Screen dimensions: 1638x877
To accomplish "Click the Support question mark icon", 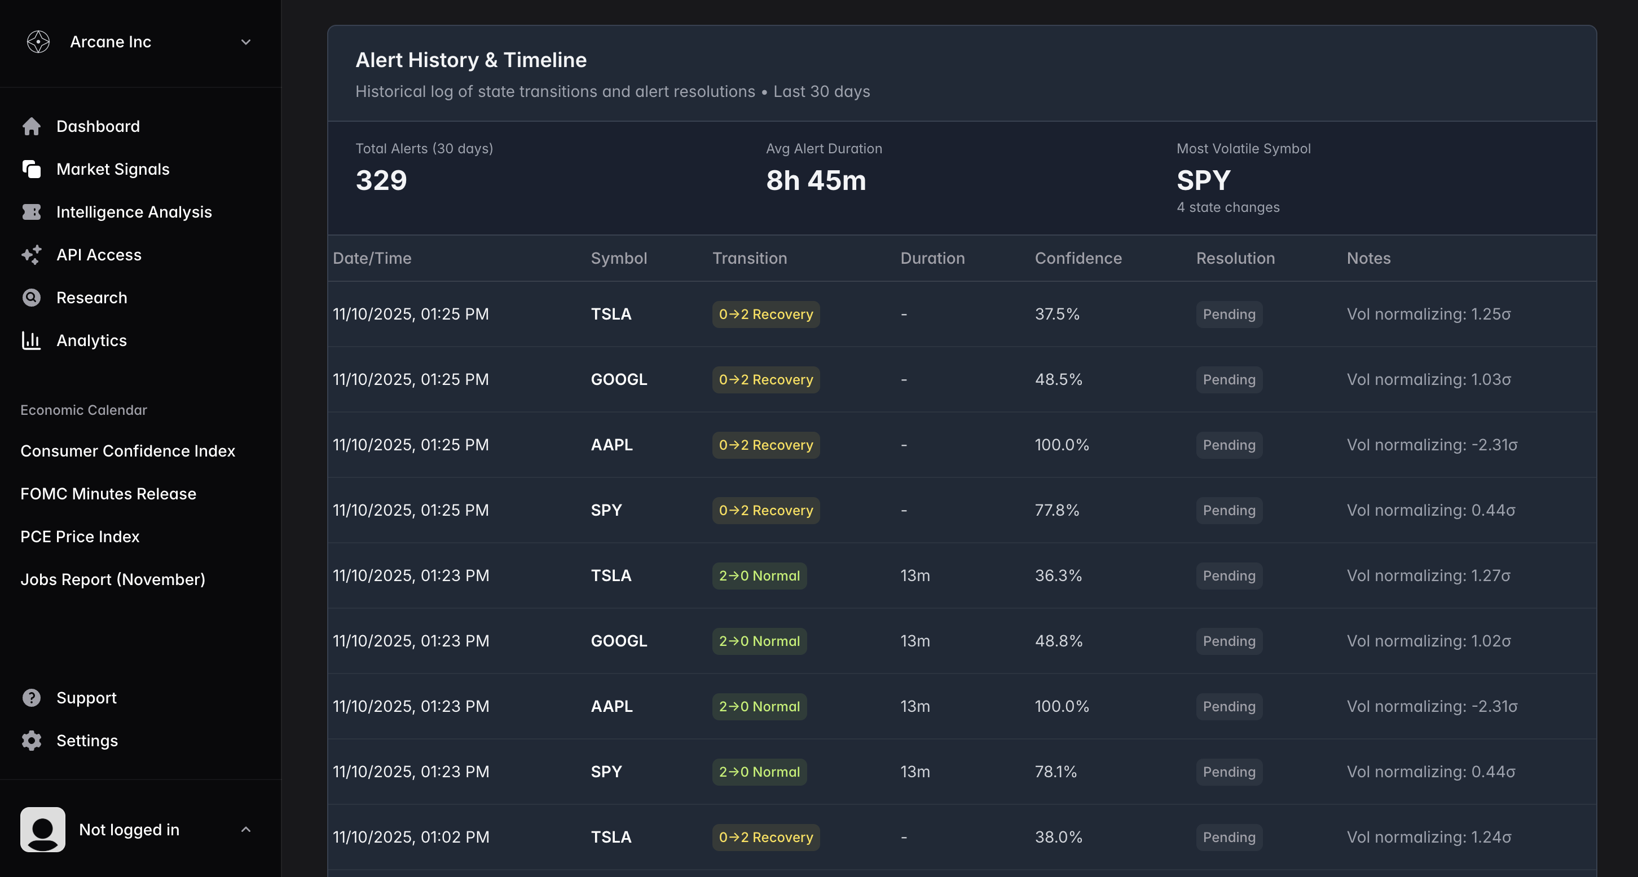I will (31, 697).
